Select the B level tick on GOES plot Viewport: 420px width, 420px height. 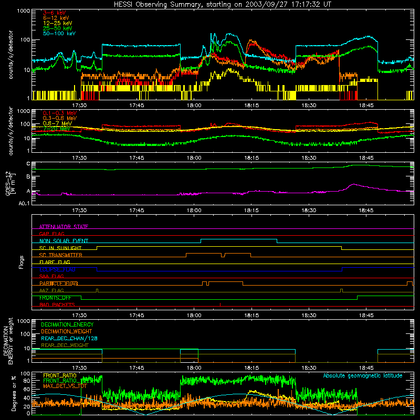(x=28, y=176)
